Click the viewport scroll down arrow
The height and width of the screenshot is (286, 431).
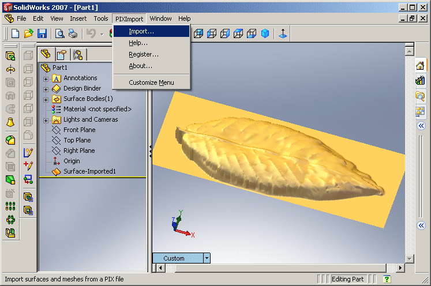click(x=410, y=258)
